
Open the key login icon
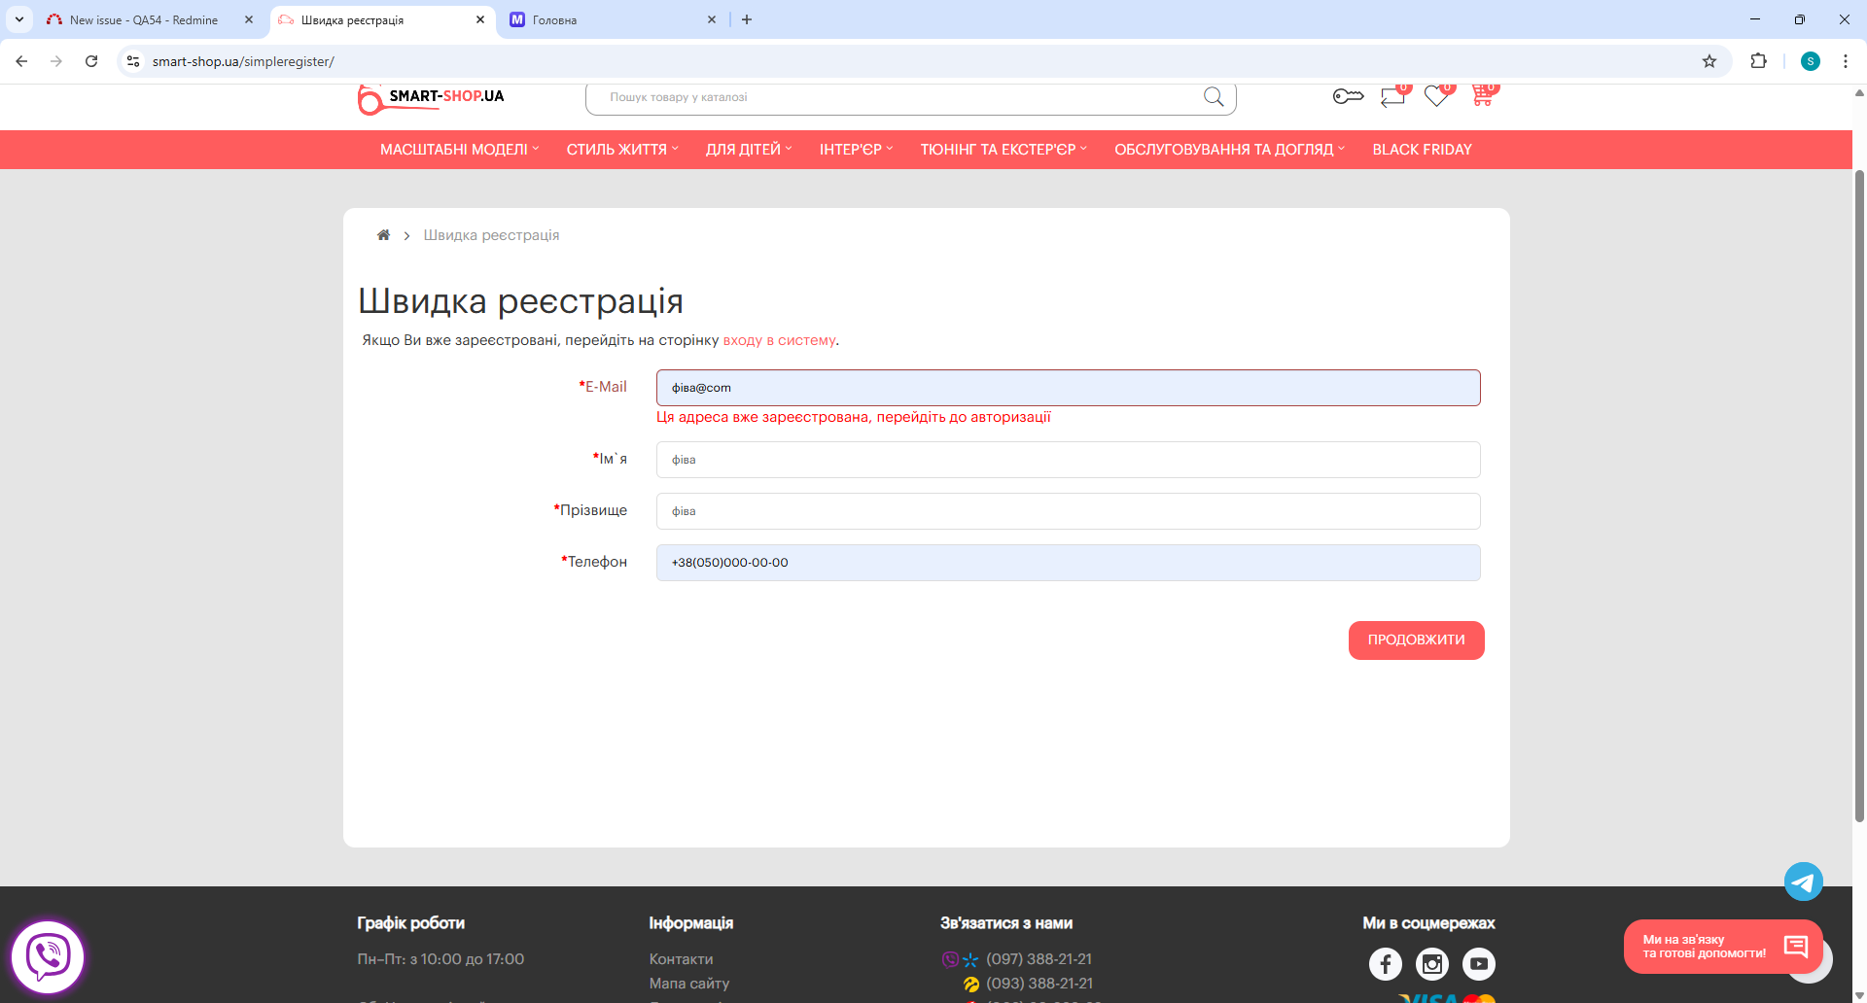tap(1348, 96)
